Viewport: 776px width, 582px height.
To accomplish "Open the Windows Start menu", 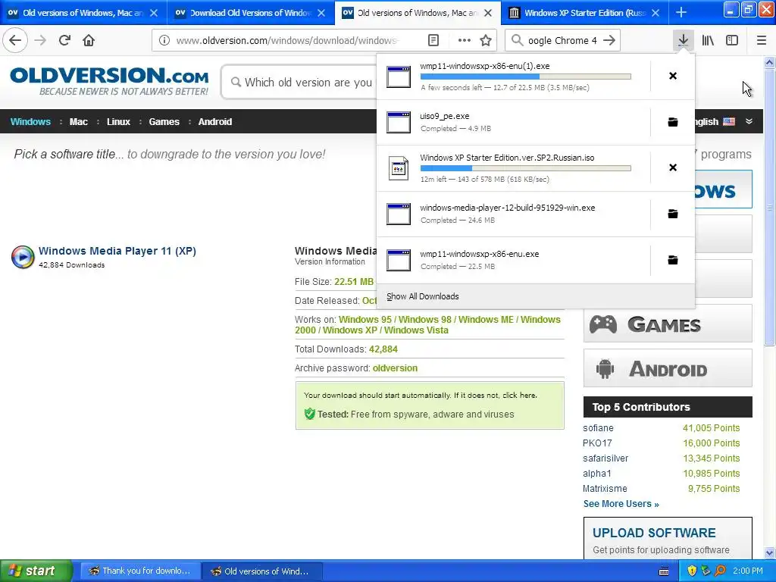I will pyautogui.click(x=36, y=571).
